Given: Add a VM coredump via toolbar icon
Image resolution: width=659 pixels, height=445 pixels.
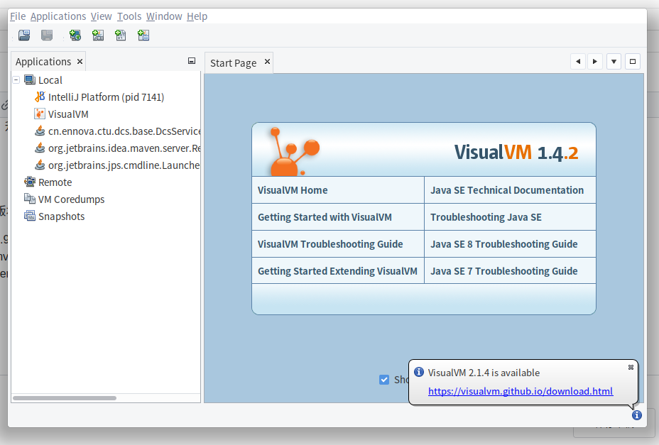Looking at the screenshot, I should click(121, 35).
